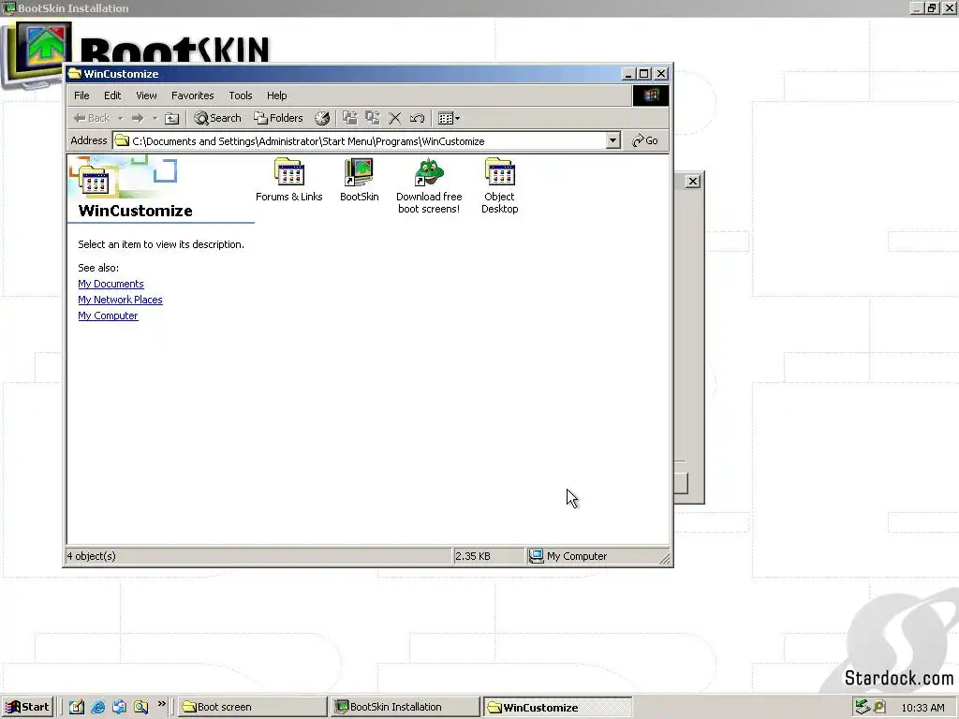
Task: Click the large WinCustomize folder graphic
Action: tap(94, 181)
